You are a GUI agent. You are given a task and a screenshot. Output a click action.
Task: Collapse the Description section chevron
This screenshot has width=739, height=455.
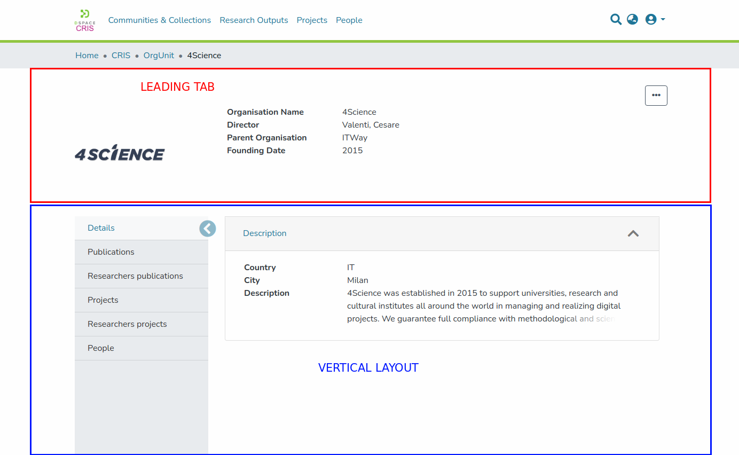click(x=633, y=233)
